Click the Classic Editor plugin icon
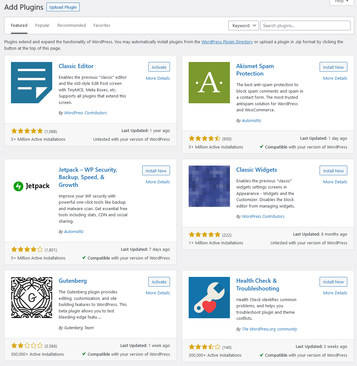357x366 pixels. coord(31,83)
